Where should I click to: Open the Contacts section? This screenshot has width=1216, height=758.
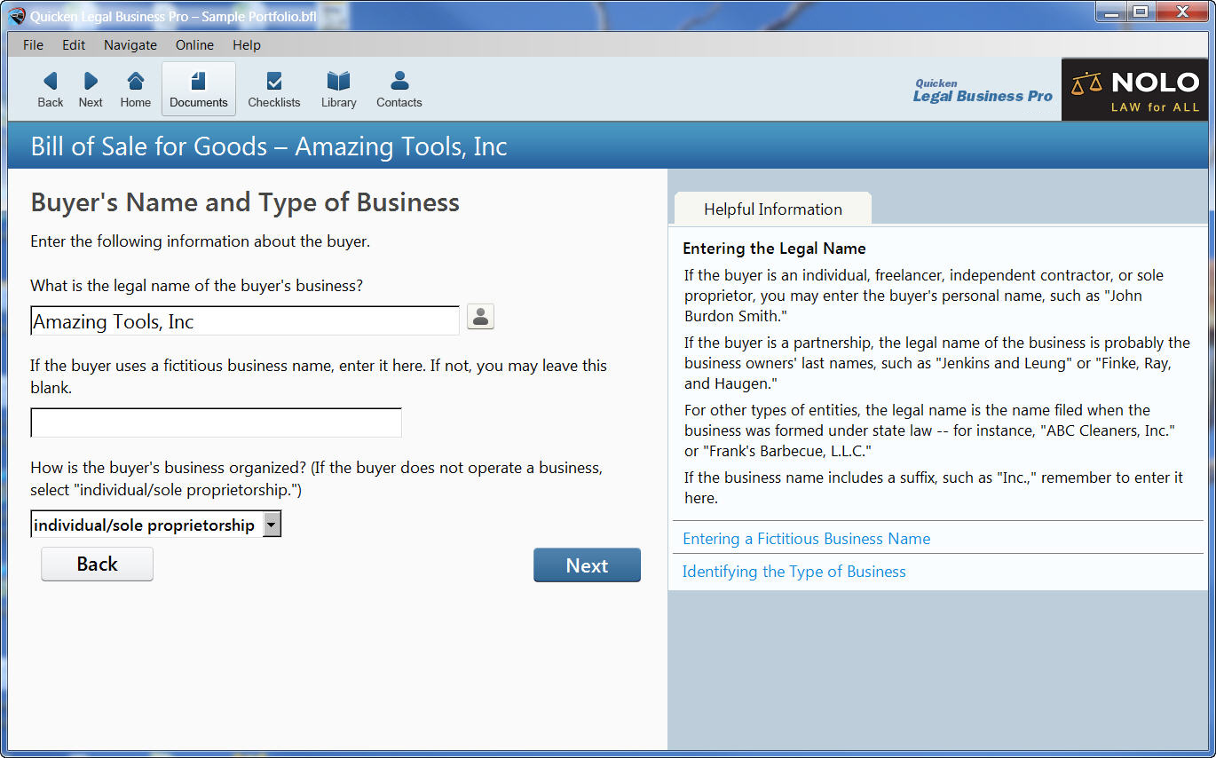(x=399, y=88)
